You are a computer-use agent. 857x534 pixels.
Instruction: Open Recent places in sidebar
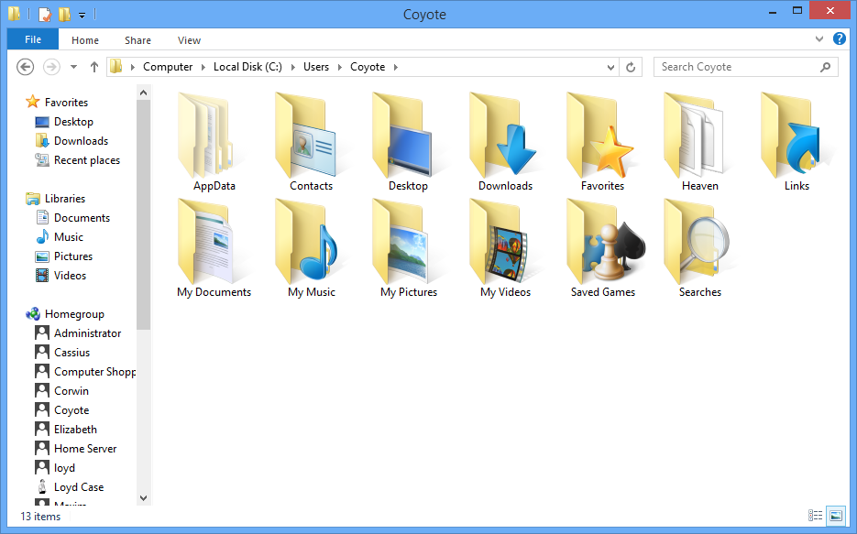(x=87, y=160)
